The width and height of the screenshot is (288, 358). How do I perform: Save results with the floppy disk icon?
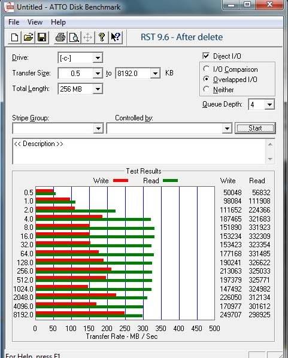(x=41, y=37)
